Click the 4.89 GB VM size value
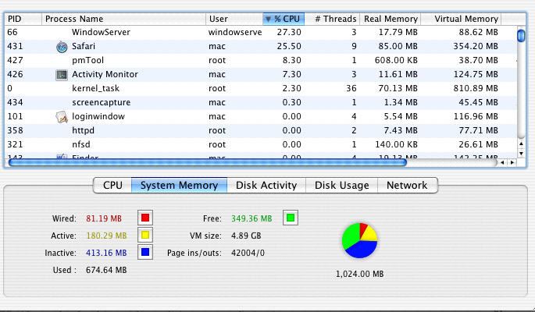Viewport: 535px width, 312px height. click(x=246, y=236)
